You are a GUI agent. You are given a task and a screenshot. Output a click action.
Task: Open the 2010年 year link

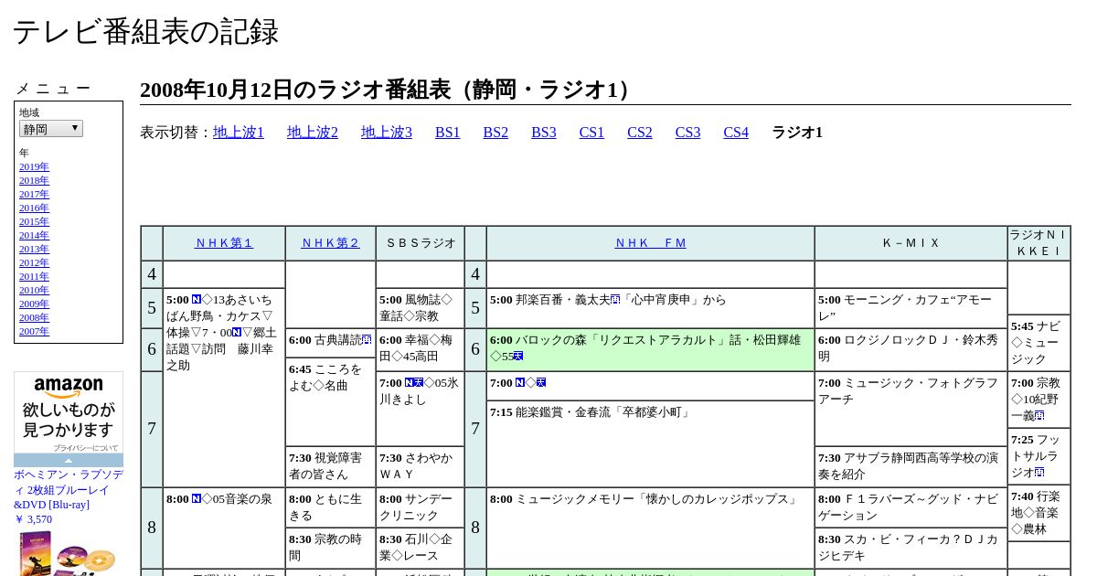(x=34, y=290)
